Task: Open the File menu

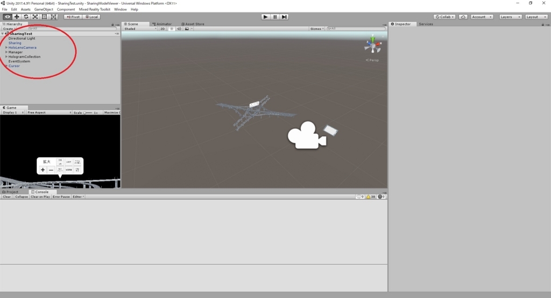Action: pyautogui.click(x=4, y=10)
